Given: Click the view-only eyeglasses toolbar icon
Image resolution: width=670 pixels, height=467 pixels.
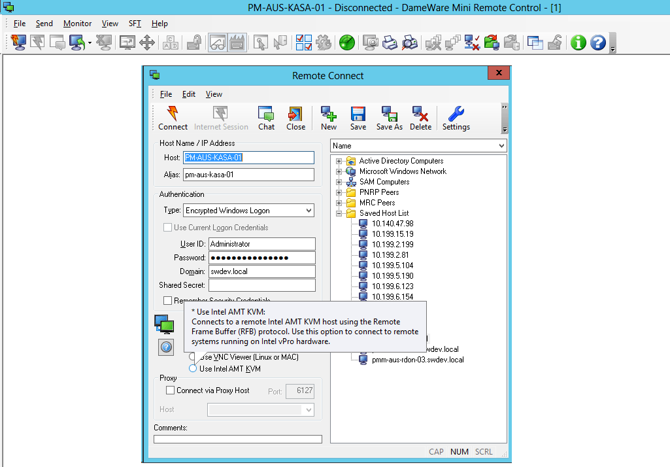Looking at the screenshot, I should 218,43.
